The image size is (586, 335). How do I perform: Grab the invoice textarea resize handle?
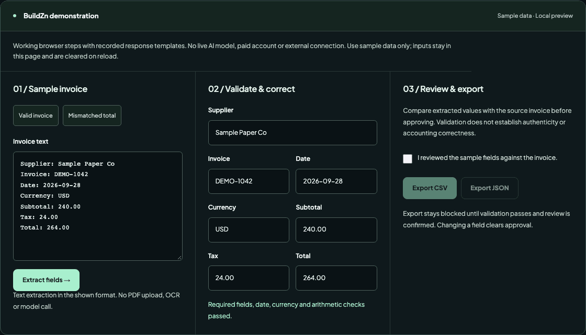[179, 258]
